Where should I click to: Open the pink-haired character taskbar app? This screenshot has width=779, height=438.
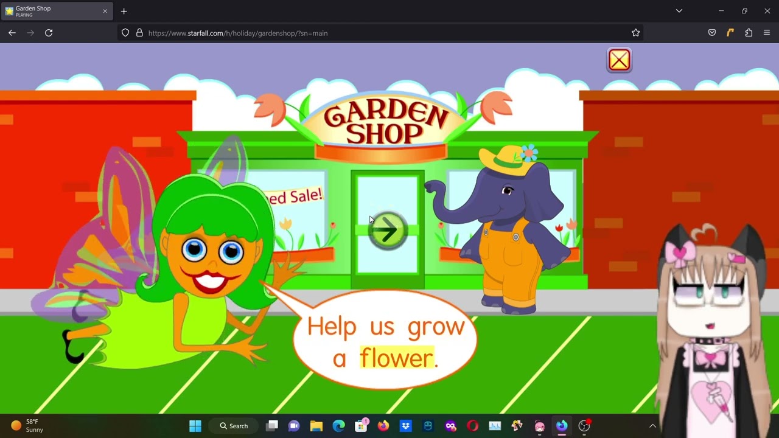(x=540, y=426)
